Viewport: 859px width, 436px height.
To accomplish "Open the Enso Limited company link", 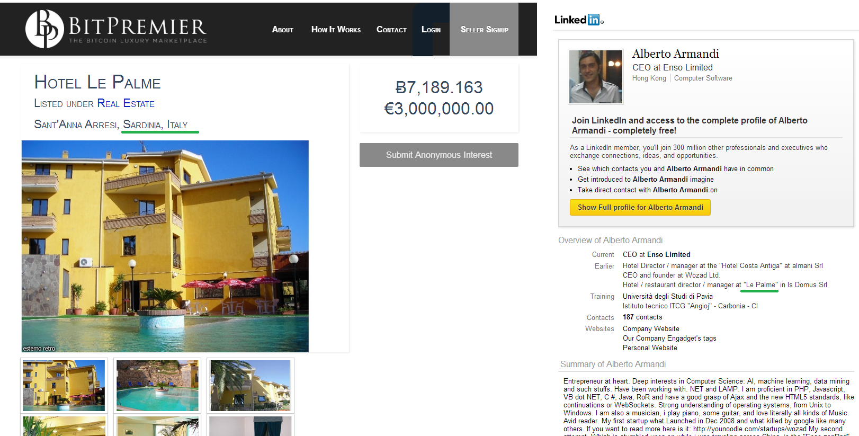I will (668, 254).
